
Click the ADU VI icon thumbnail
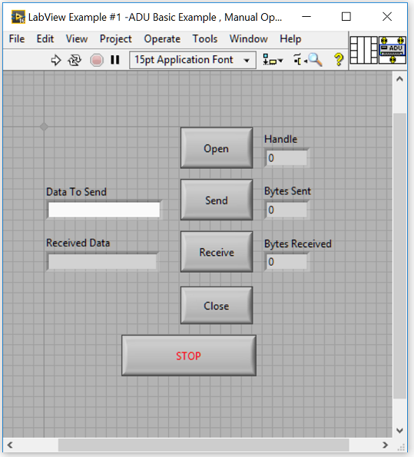coord(392,50)
